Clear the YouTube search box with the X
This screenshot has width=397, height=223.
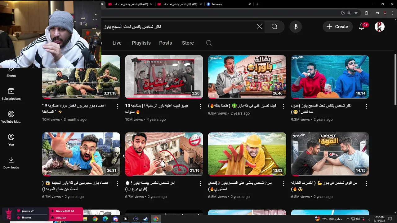point(260,27)
